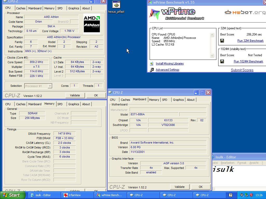Click the 206,204 sec best score
This screenshot has width=266, height=199.
pyautogui.click(x=254, y=34)
